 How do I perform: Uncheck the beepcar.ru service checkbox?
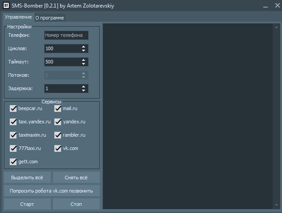(13, 108)
